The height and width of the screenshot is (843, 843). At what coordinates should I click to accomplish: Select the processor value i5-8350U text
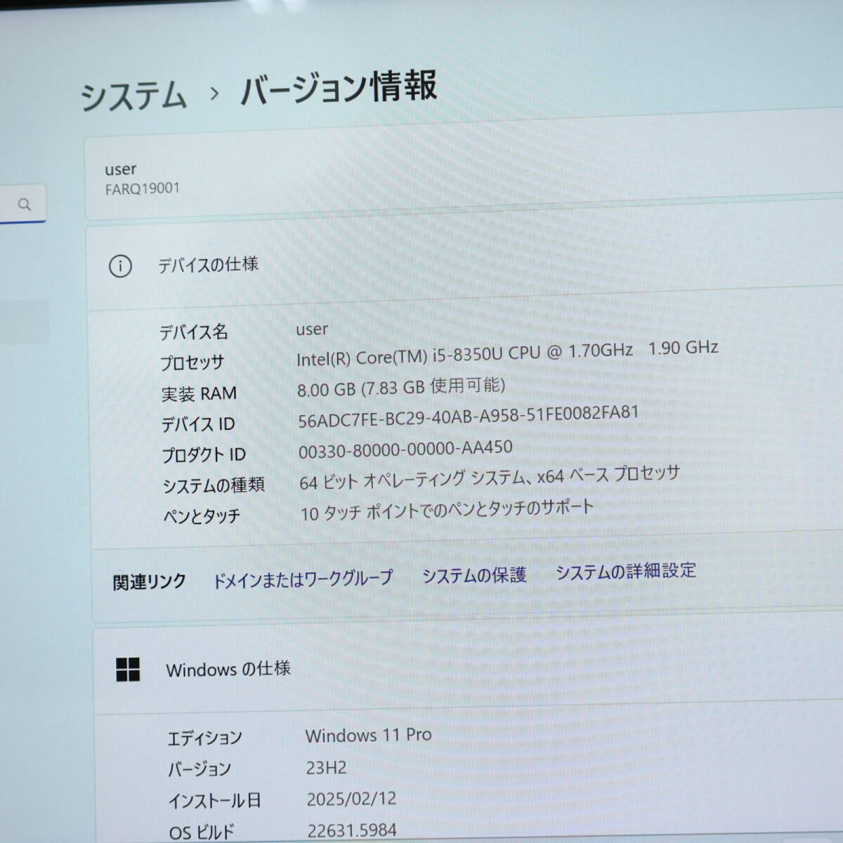click(507, 353)
